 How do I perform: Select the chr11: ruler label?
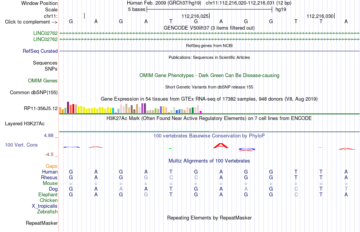[x=51, y=16]
